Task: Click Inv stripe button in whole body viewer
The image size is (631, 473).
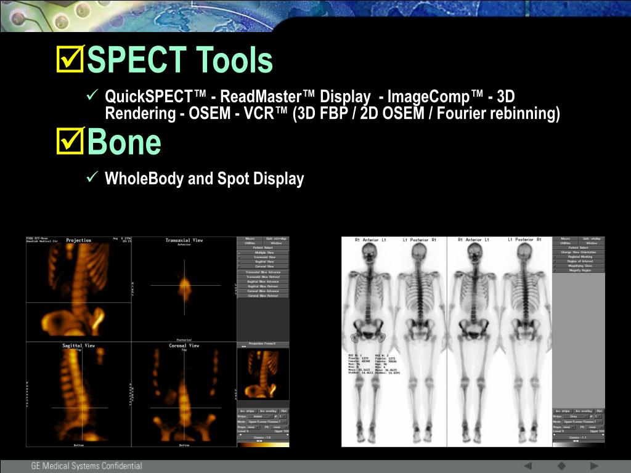Action: [563, 411]
